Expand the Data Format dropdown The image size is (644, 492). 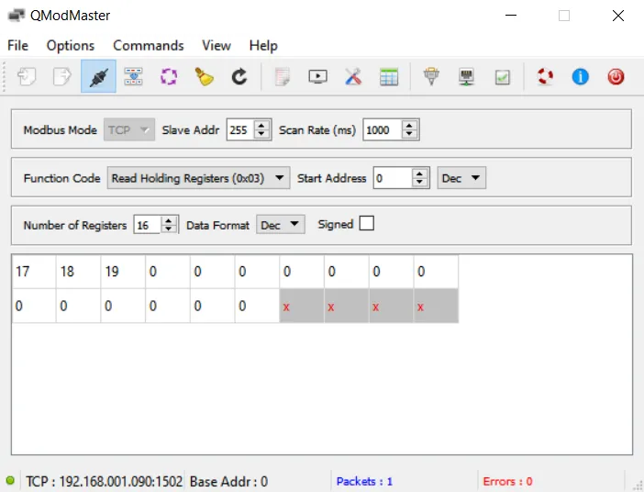point(281,225)
